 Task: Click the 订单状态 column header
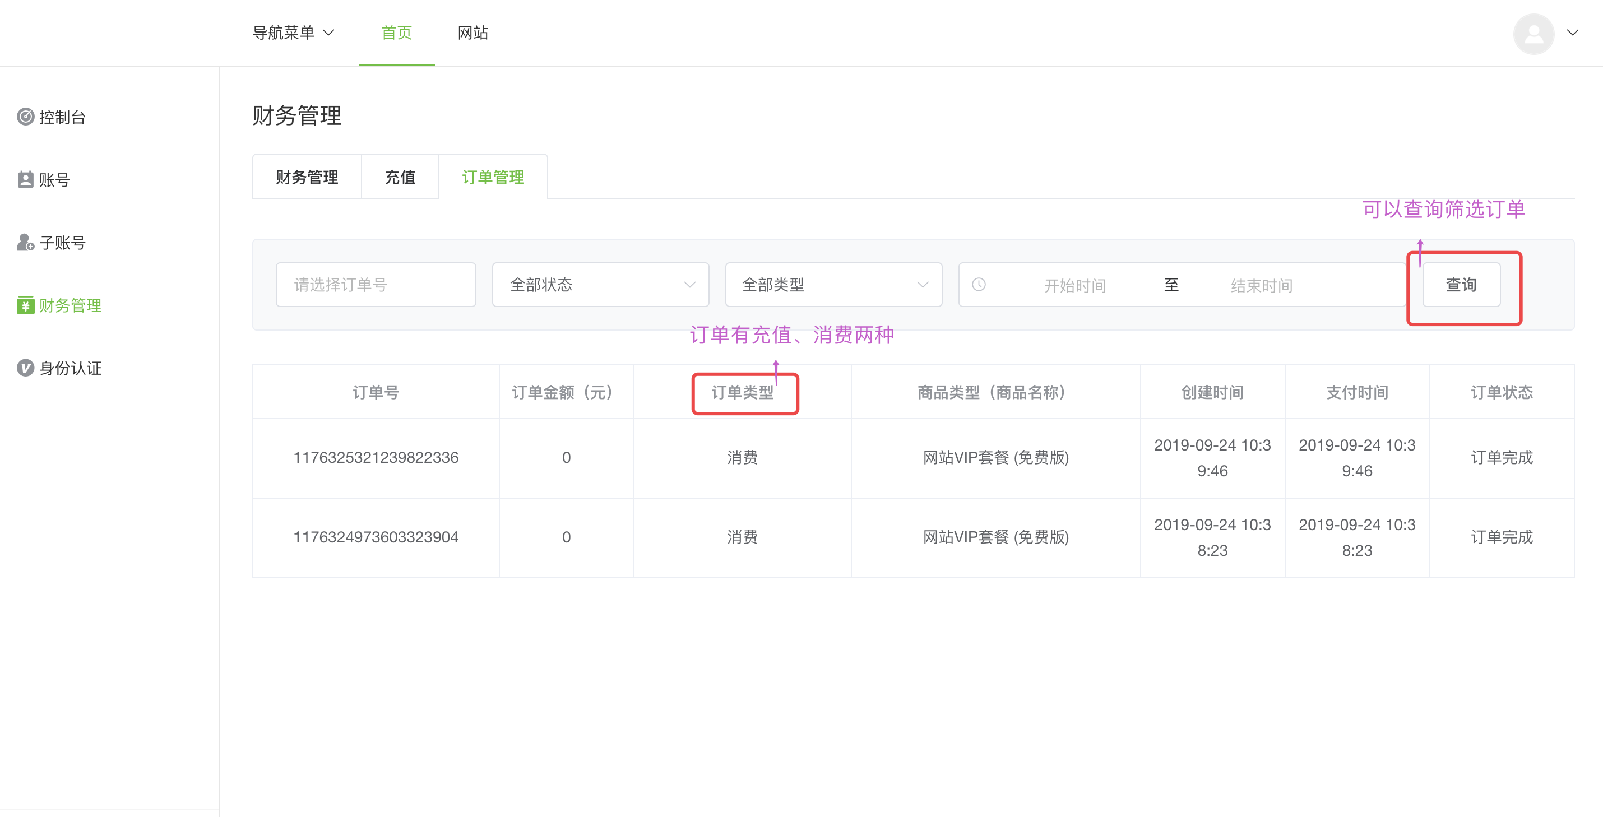click(1502, 393)
